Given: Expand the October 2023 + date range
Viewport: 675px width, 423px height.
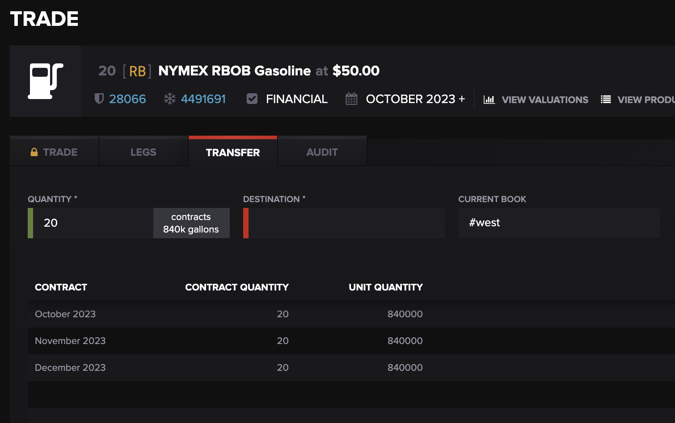Looking at the screenshot, I should [x=415, y=99].
